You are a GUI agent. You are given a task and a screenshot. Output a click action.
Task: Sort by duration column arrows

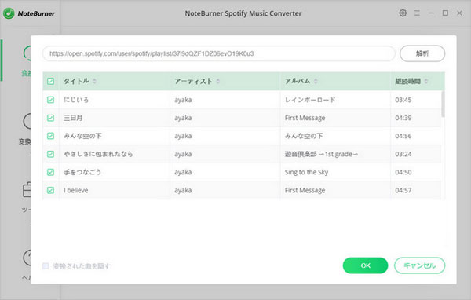[426, 81]
